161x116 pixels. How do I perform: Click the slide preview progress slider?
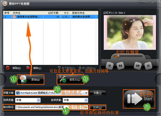[x=128, y=56]
